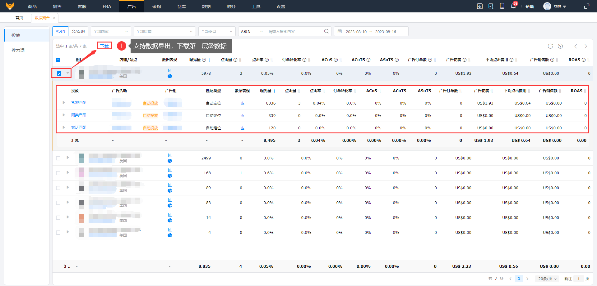The height and width of the screenshot is (286, 597).
Task: Open the 广告 menu in top navigation
Action: pos(131,6)
